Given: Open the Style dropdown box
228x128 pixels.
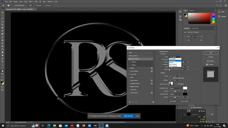Looking at the screenshot, I should [175, 57].
